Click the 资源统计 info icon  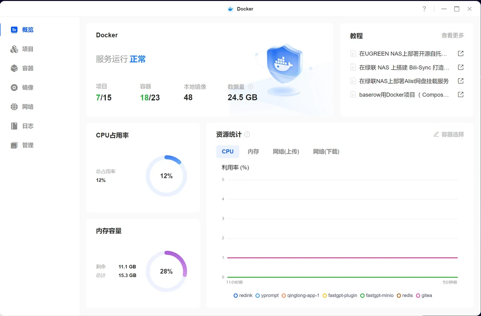coord(247,134)
